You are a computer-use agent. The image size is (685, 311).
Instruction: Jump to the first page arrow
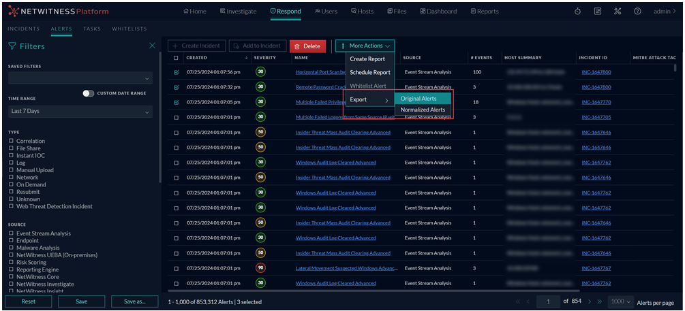pyautogui.click(x=518, y=301)
